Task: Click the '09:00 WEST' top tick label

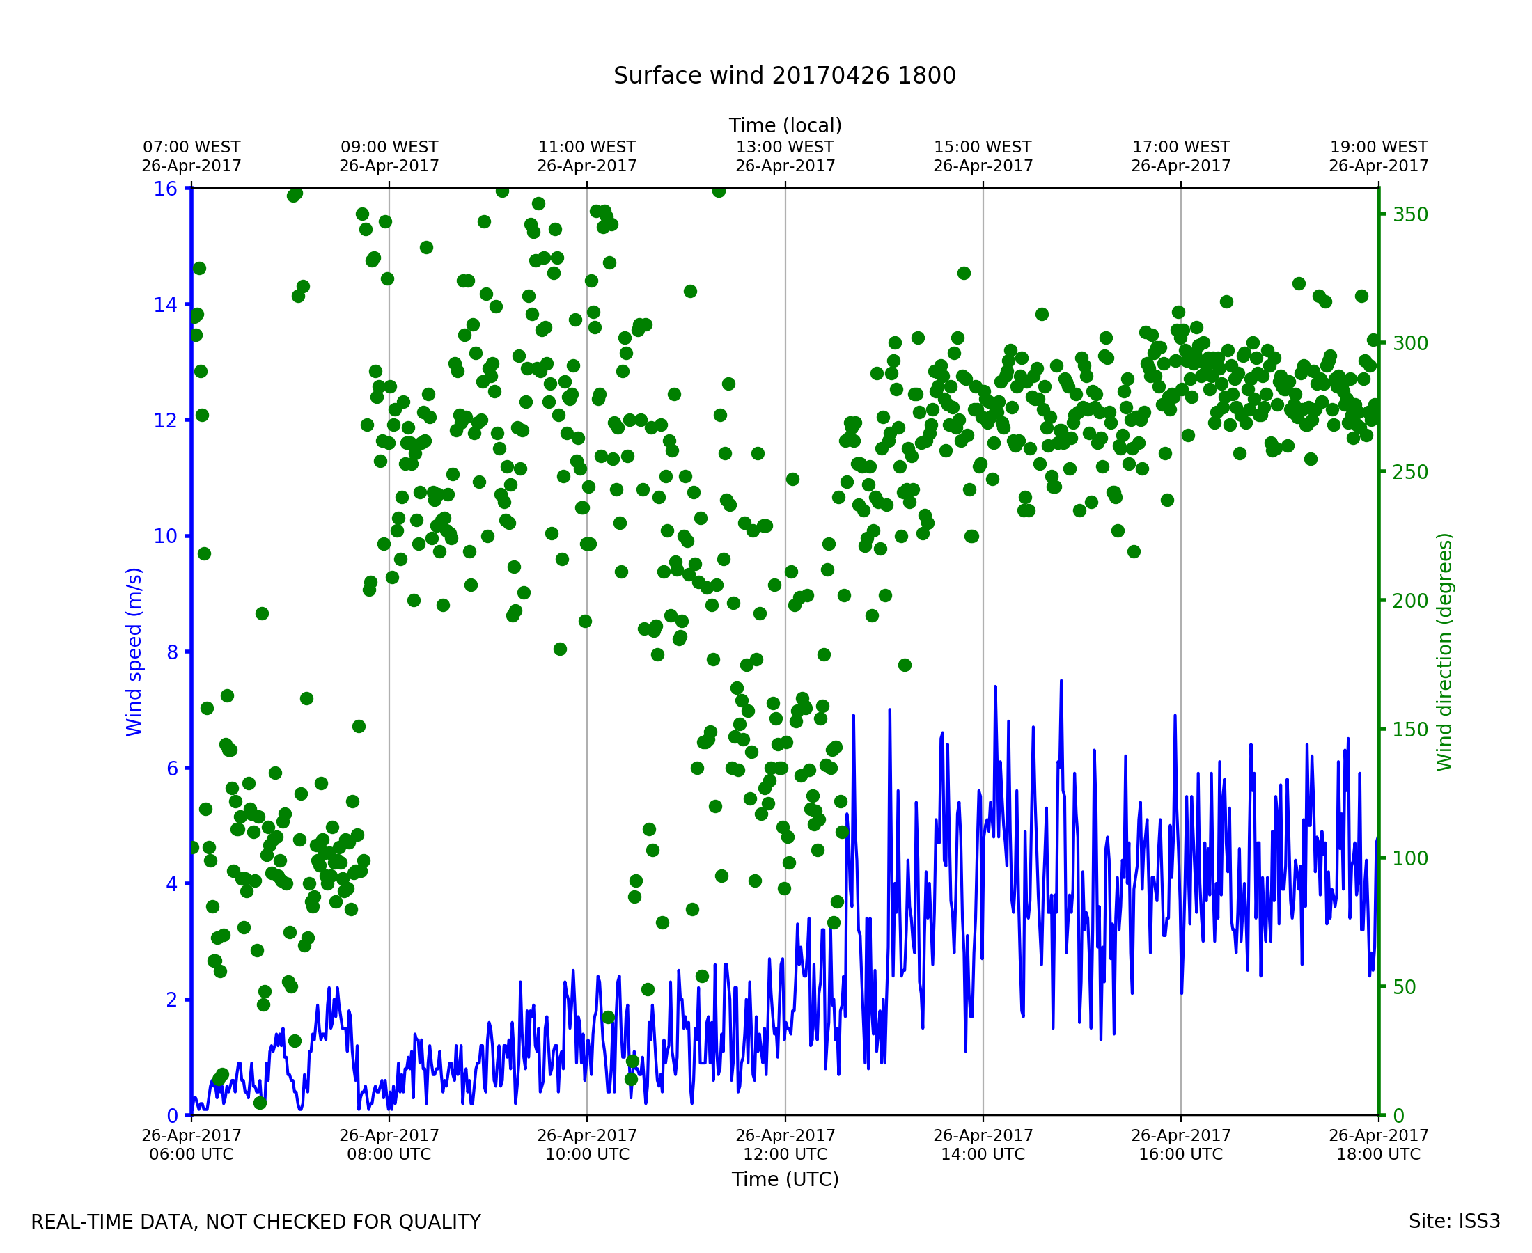Action: (389, 148)
